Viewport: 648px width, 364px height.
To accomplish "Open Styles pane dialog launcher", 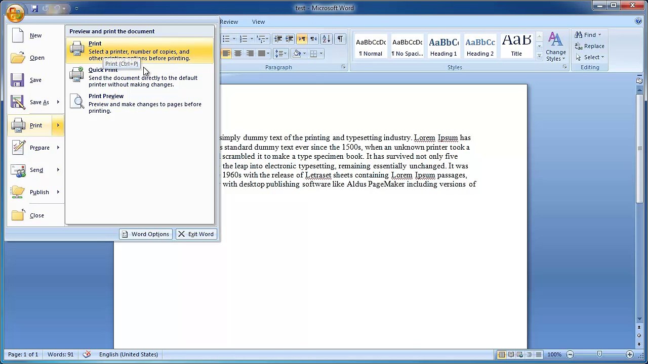I will [x=564, y=67].
